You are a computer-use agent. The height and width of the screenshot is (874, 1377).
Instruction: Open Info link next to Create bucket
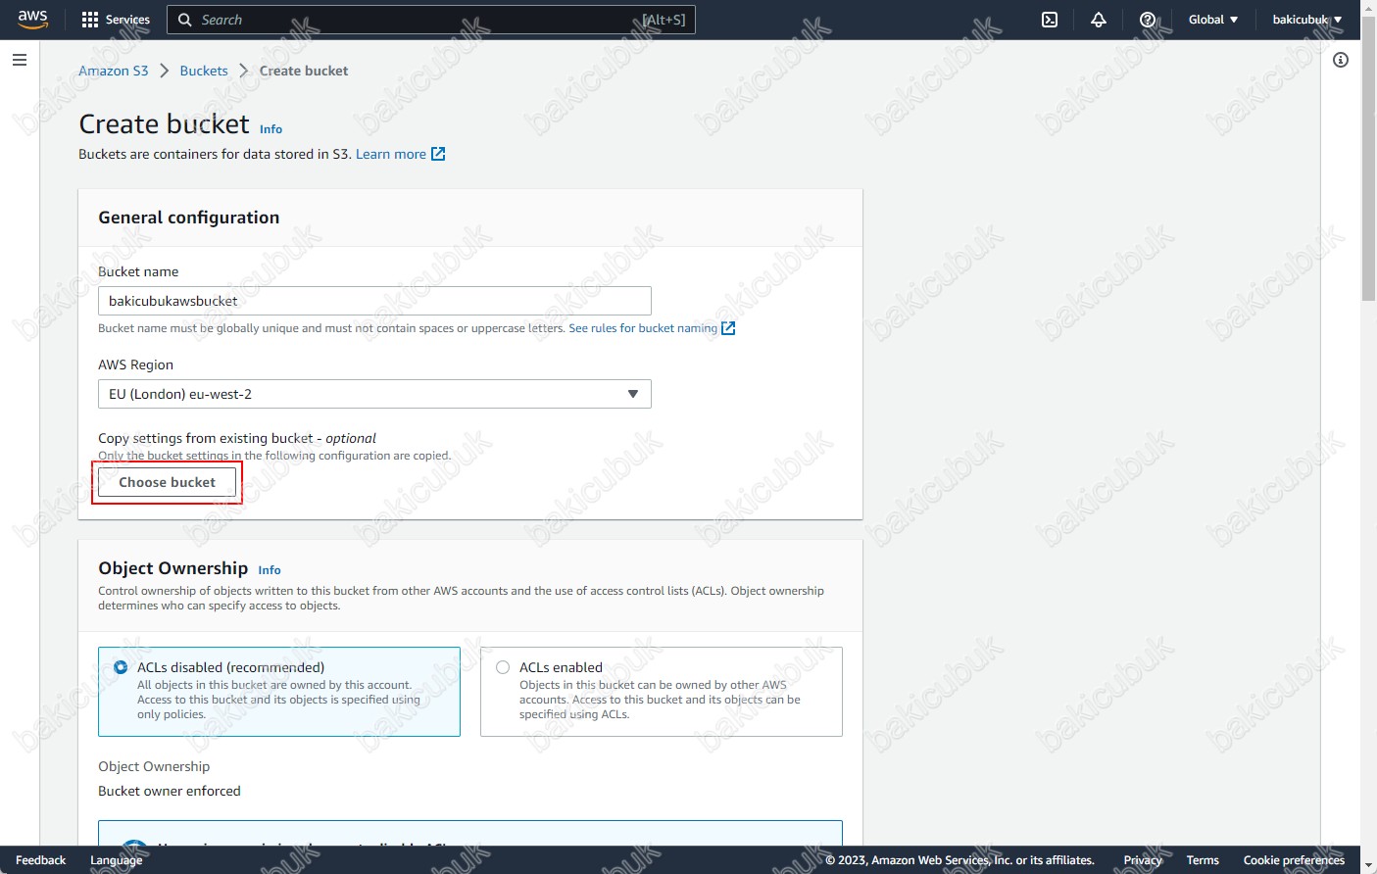pos(270,129)
